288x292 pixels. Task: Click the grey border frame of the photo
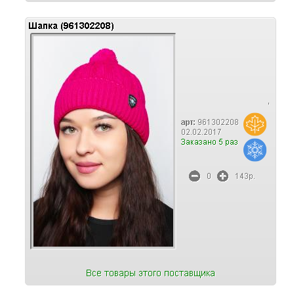32,141
